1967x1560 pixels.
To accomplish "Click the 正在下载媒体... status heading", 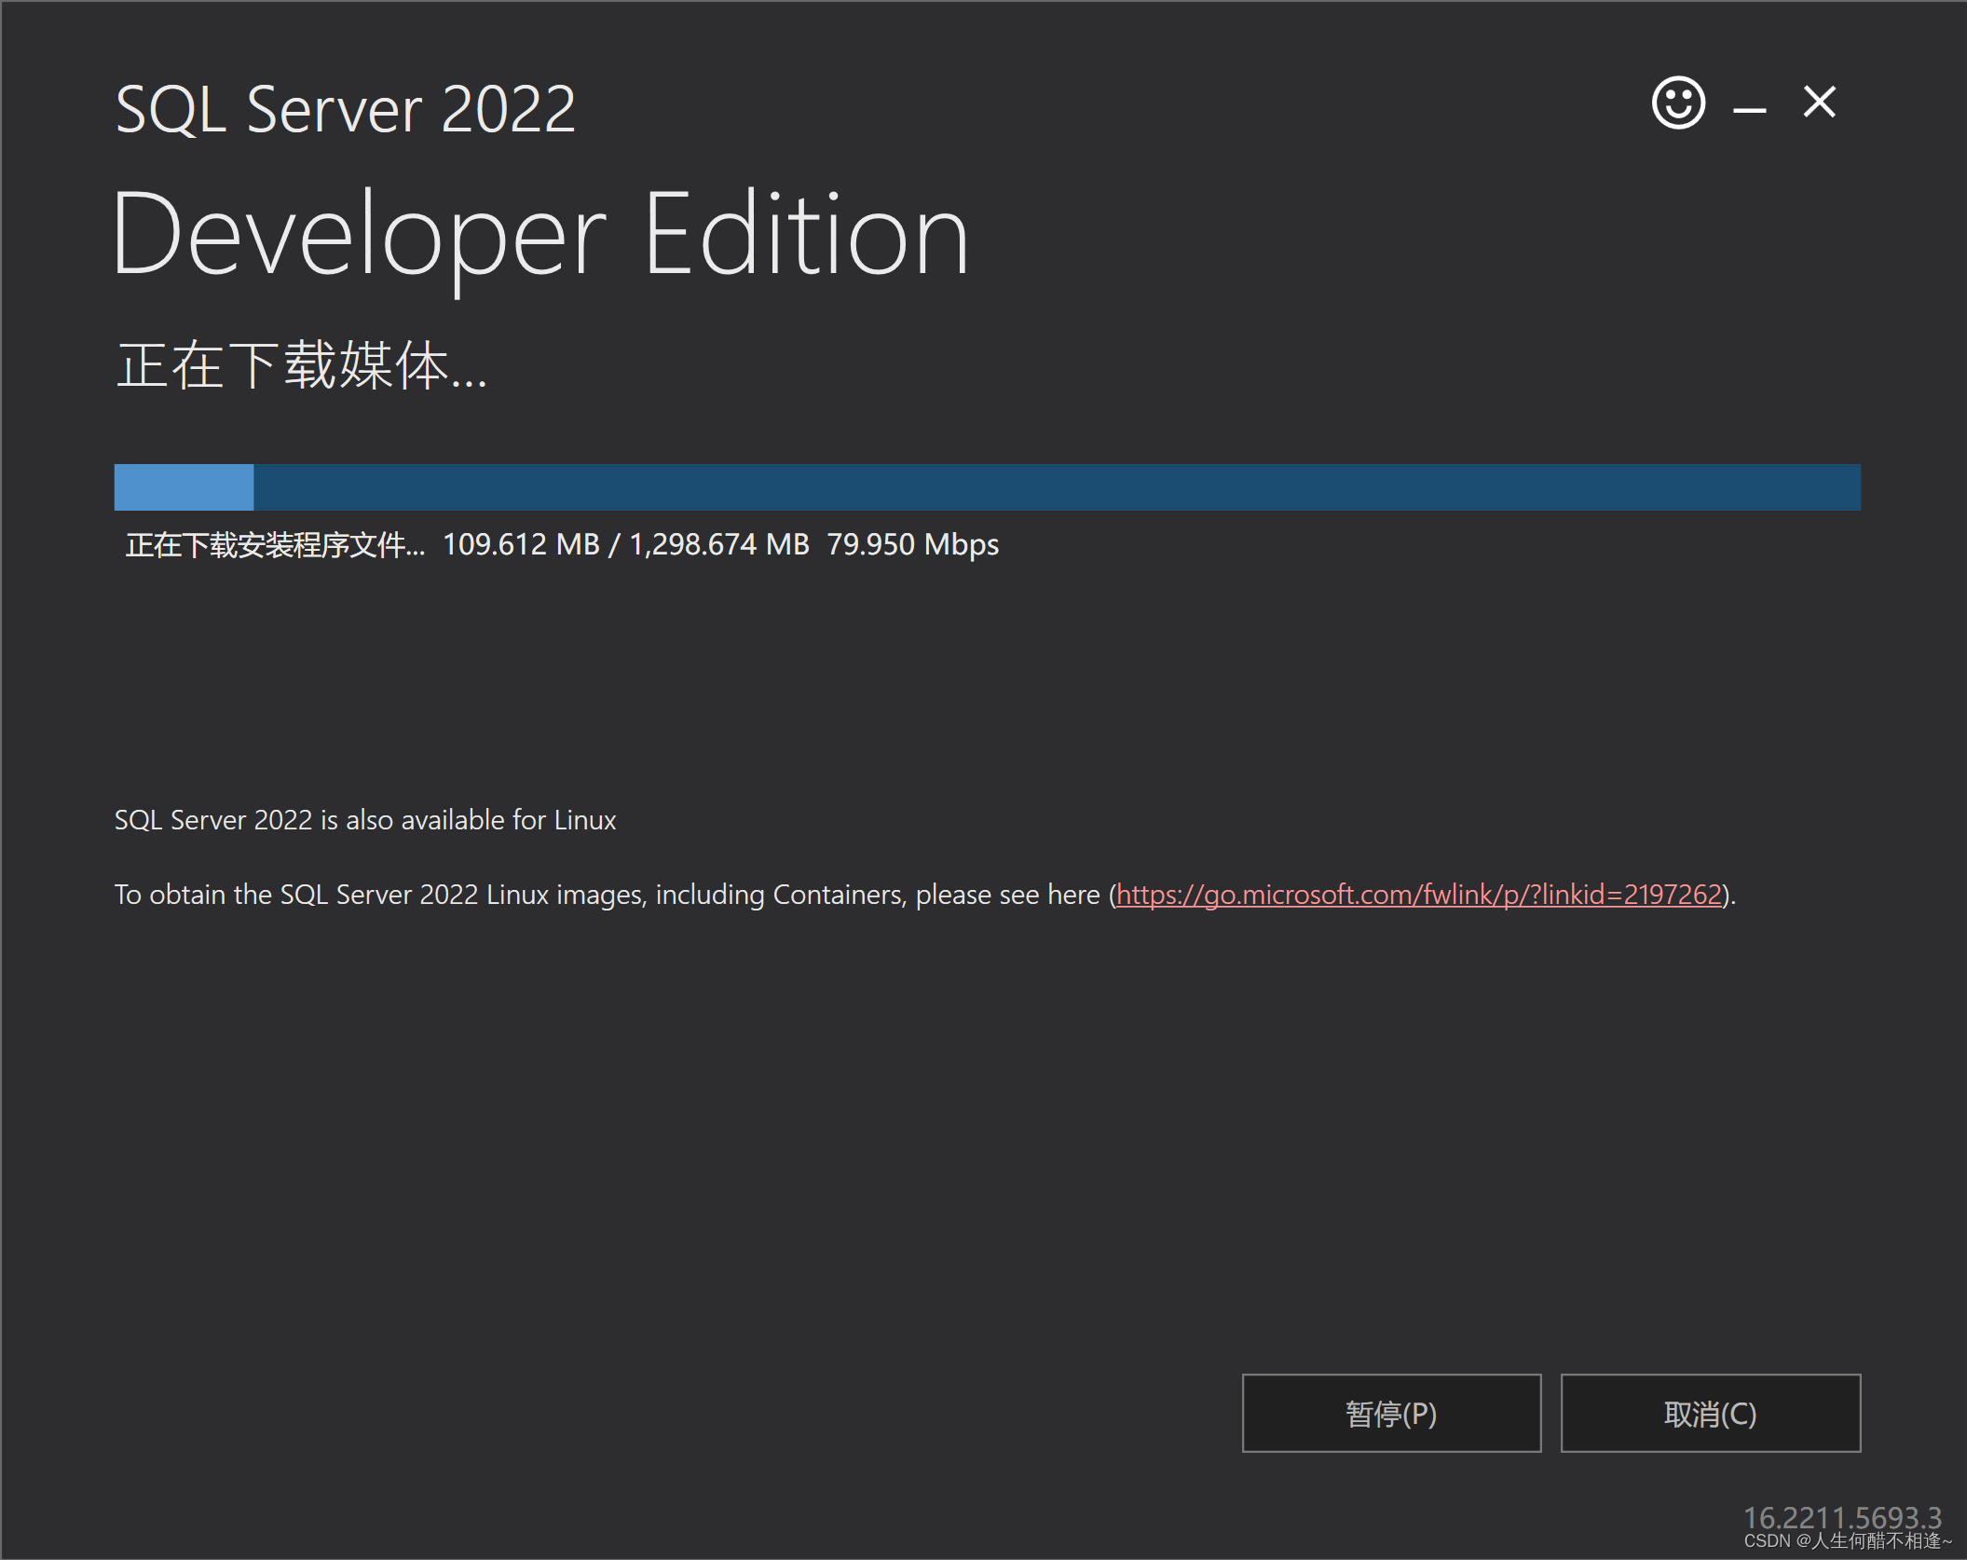I will (300, 365).
